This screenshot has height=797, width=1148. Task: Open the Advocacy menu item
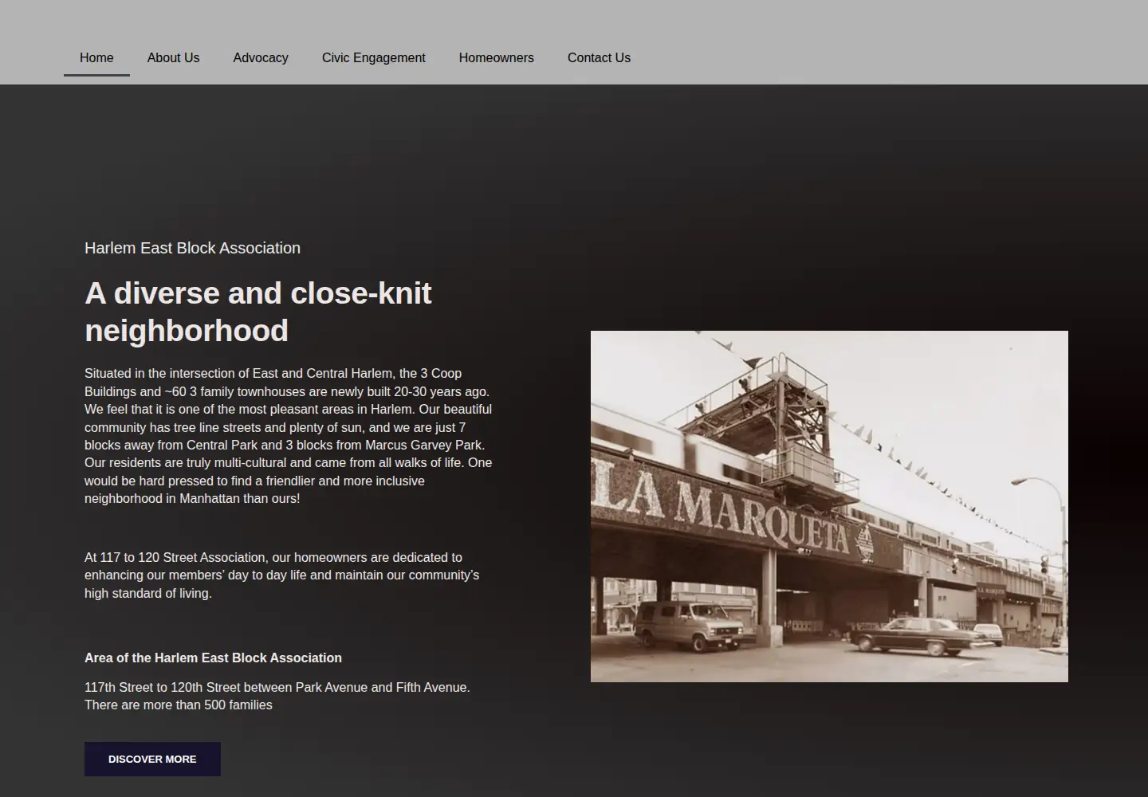coord(261,58)
